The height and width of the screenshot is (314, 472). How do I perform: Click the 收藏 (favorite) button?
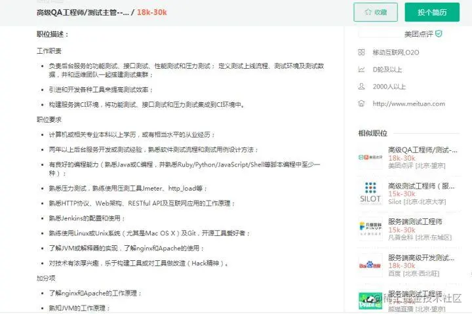(x=376, y=12)
